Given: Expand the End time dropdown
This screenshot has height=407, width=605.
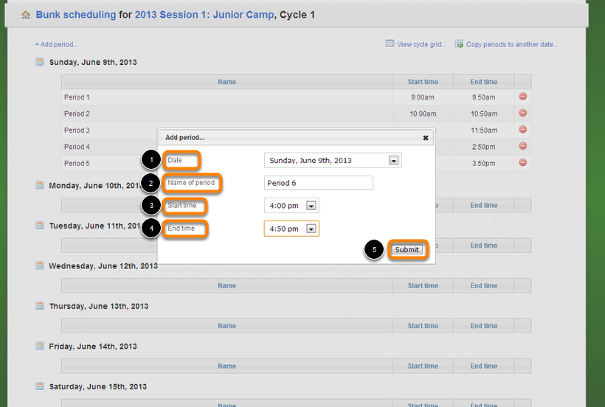Looking at the screenshot, I should tap(312, 229).
